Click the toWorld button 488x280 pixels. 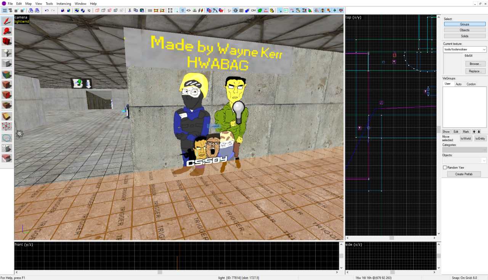tap(466, 138)
